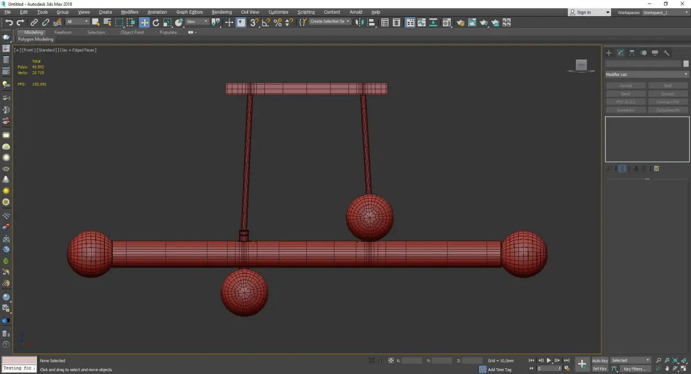Toggle the Auto Key mode
The image size is (691, 374).
(x=600, y=360)
